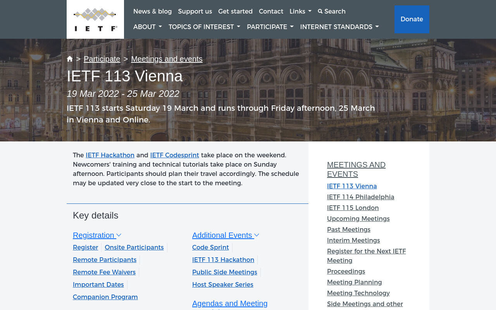Open Remote Fee Waivers

[x=104, y=272]
